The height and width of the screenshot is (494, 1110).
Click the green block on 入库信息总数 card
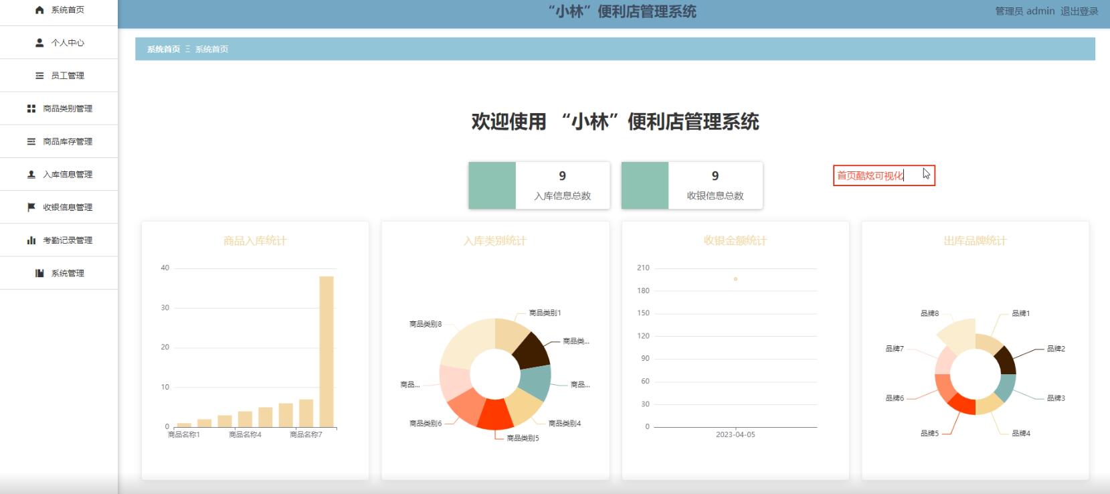click(x=492, y=185)
